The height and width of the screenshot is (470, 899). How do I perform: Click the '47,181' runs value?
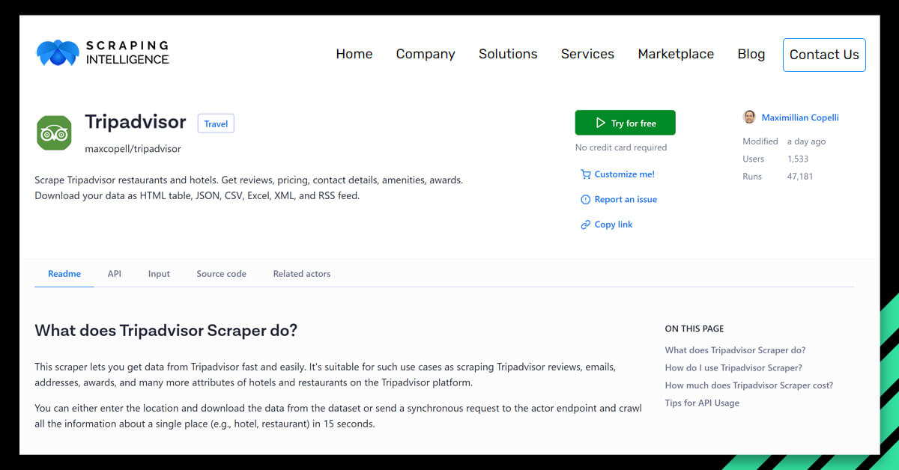point(800,177)
